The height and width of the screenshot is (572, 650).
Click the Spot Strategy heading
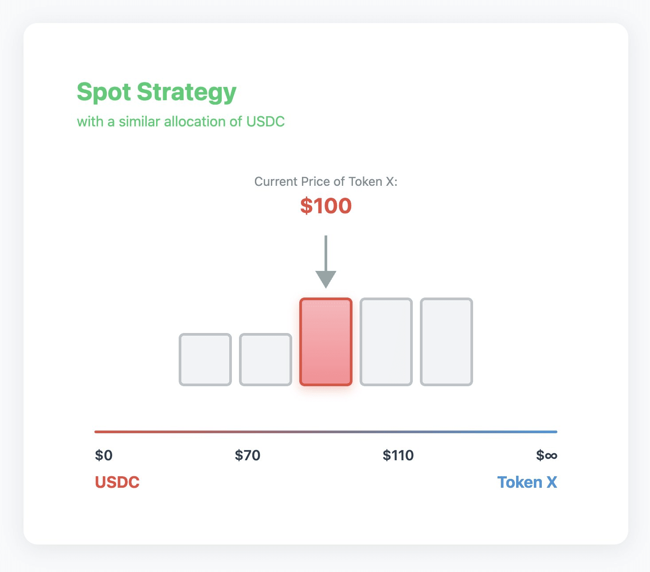pos(157,92)
